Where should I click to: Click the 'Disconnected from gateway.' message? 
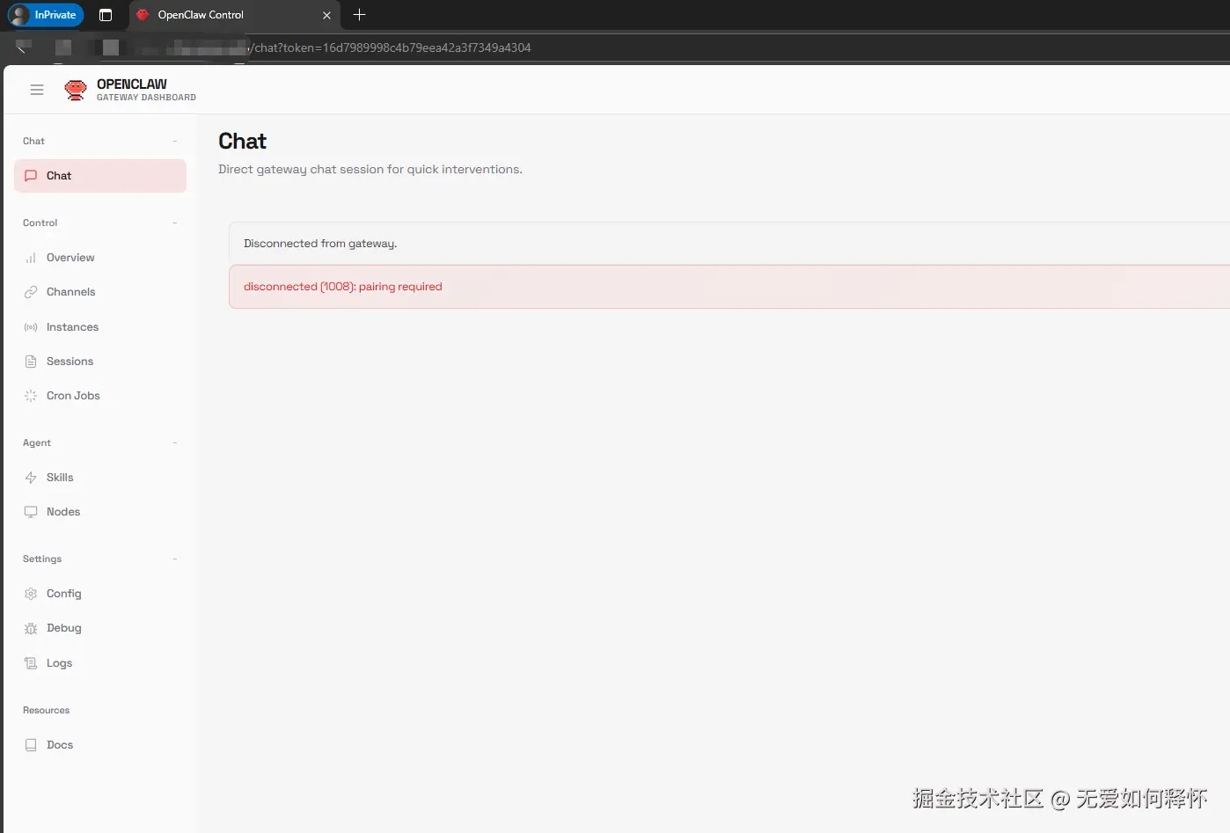pyautogui.click(x=320, y=244)
